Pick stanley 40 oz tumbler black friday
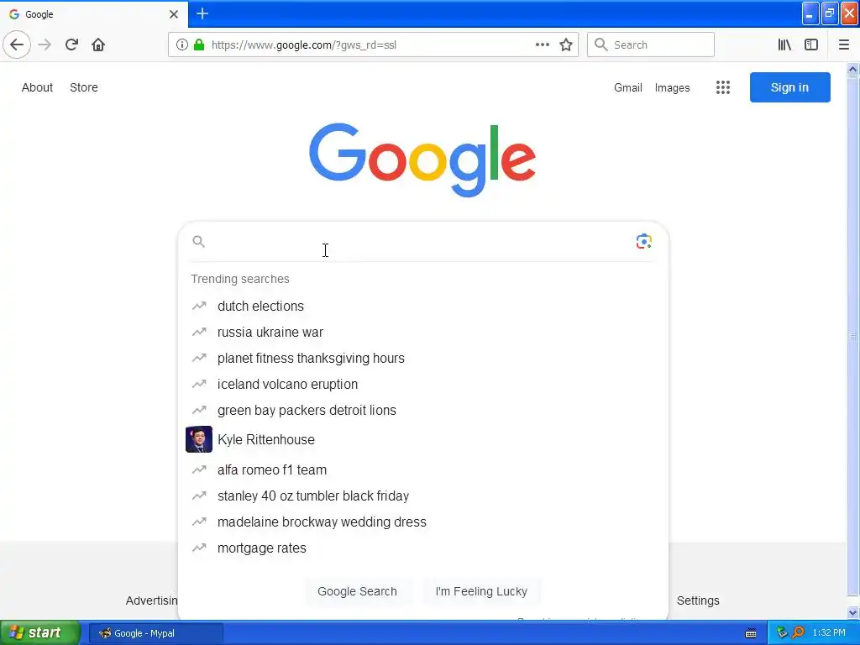 pyautogui.click(x=423, y=496)
